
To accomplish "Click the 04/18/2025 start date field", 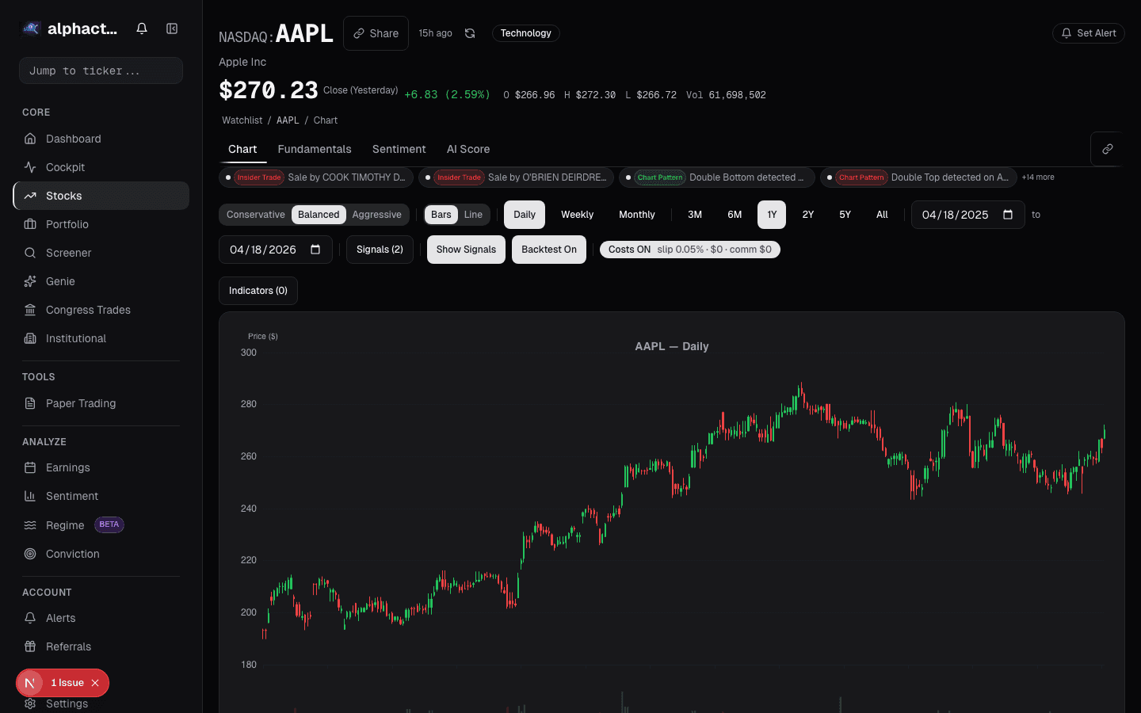I will pos(968,215).
